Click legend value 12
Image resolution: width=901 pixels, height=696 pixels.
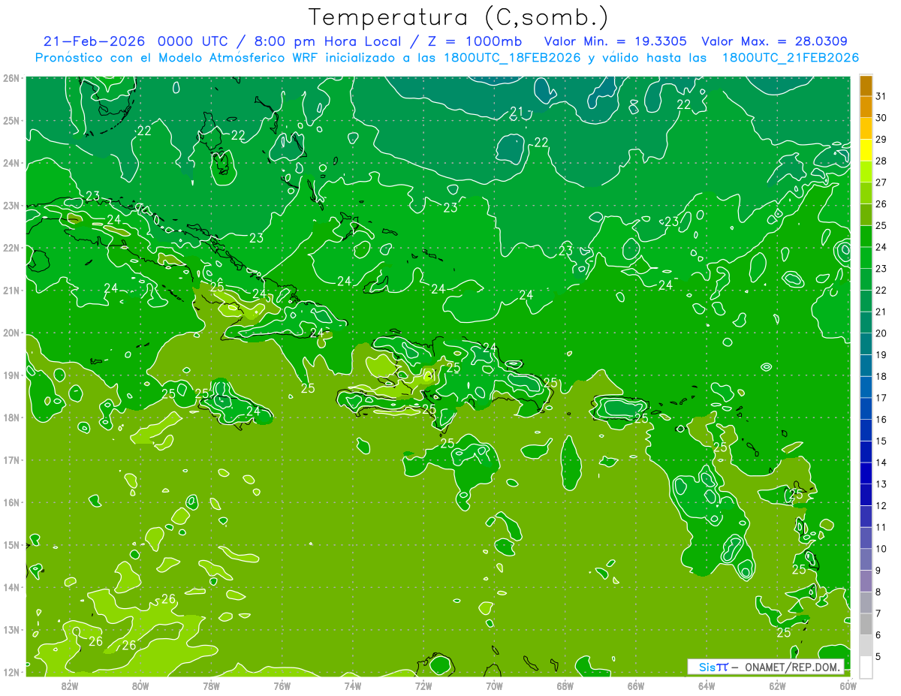881,505
